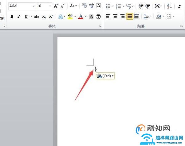Toggle Strikethrough formatting
The width and height of the screenshot is (185, 146).
click(x=37, y=17)
